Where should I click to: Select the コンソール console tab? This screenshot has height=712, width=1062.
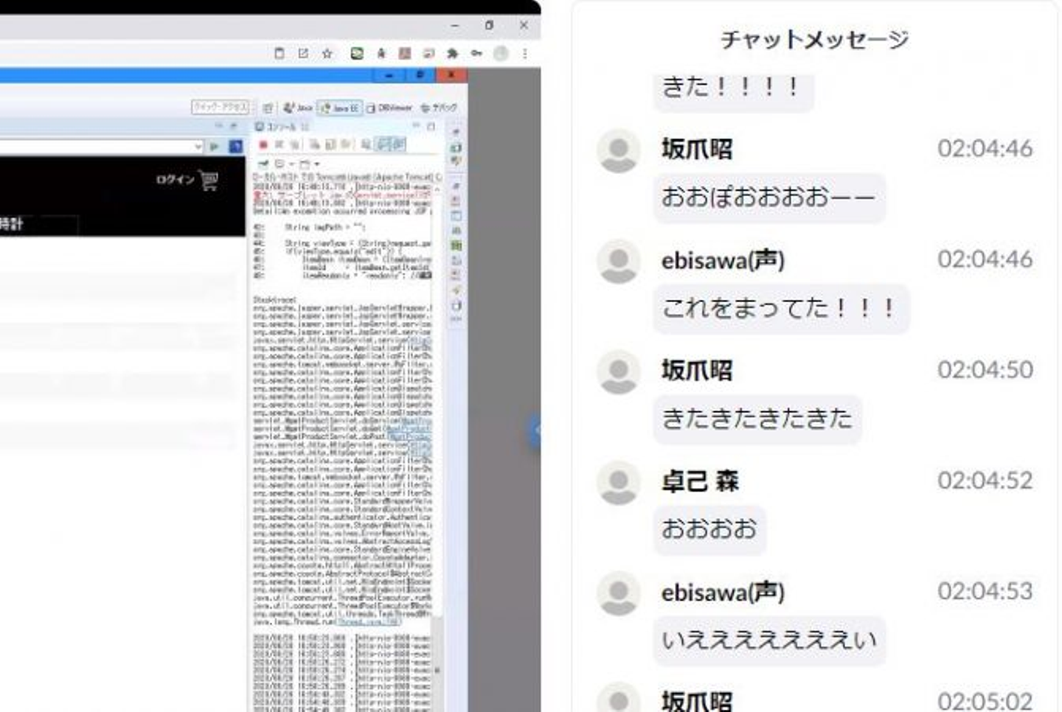coord(282,127)
